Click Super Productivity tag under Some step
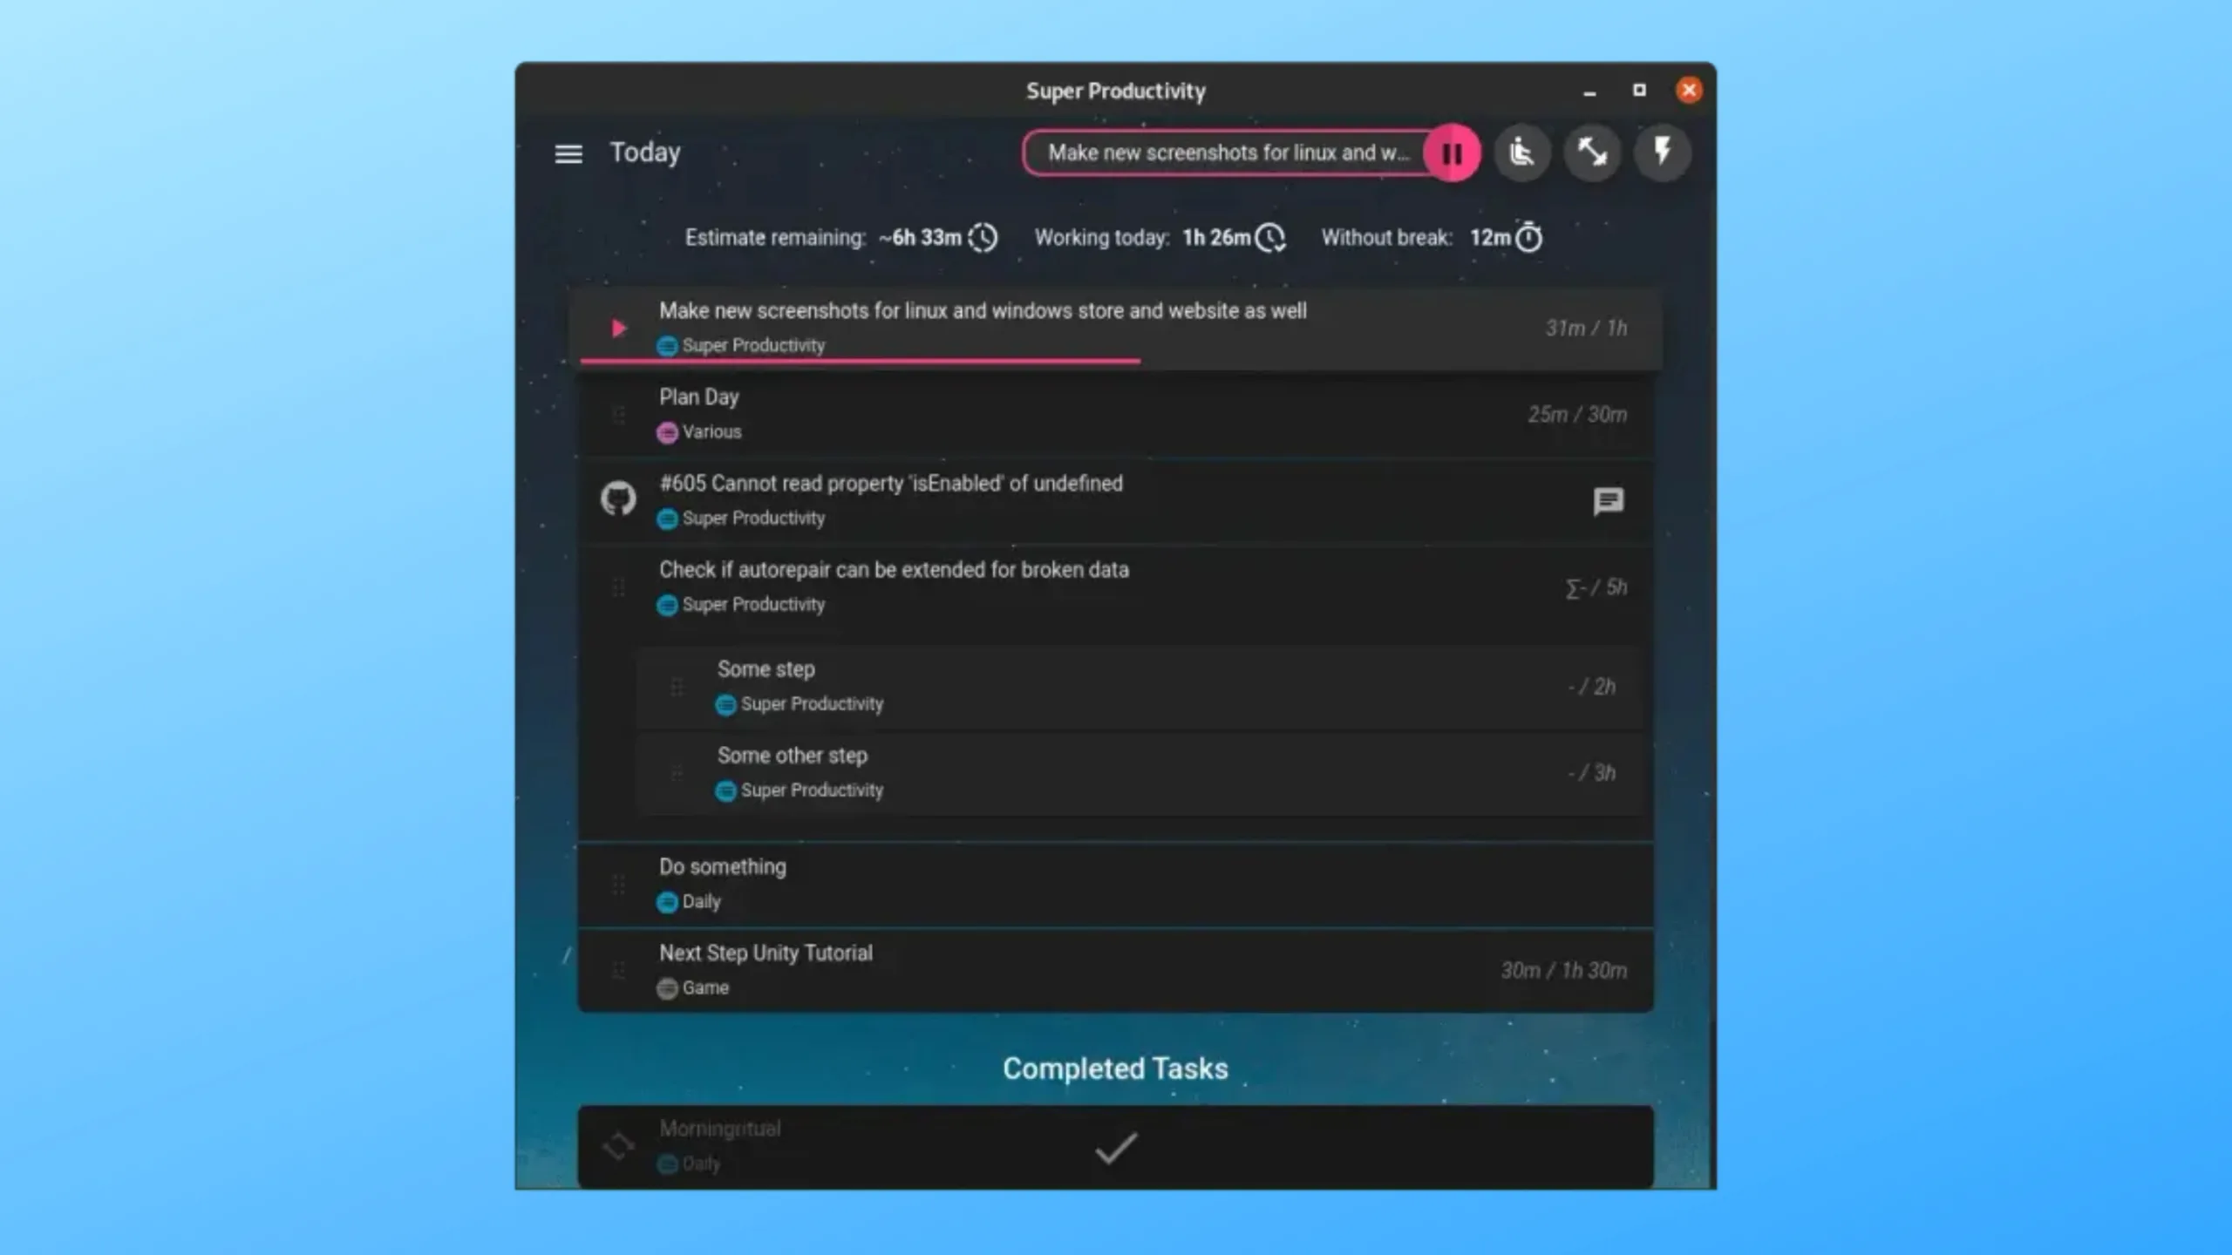 point(800,704)
